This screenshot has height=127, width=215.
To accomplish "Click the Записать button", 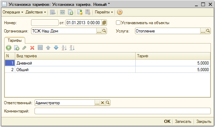I will coord(183,121).
